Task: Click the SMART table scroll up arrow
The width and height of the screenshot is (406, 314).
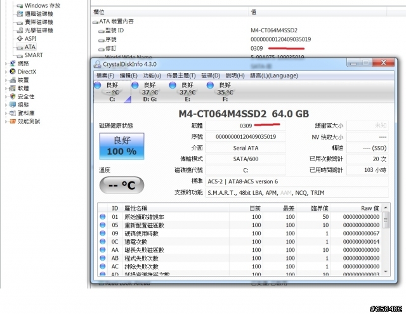Action: [x=386, y=207]
